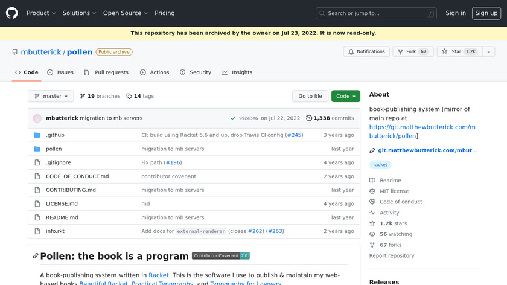Viewport: 507px width, 285px height.
Task: Open the git.matthewbutterick.com mirror URL in About
Action: tap(422, 132)
